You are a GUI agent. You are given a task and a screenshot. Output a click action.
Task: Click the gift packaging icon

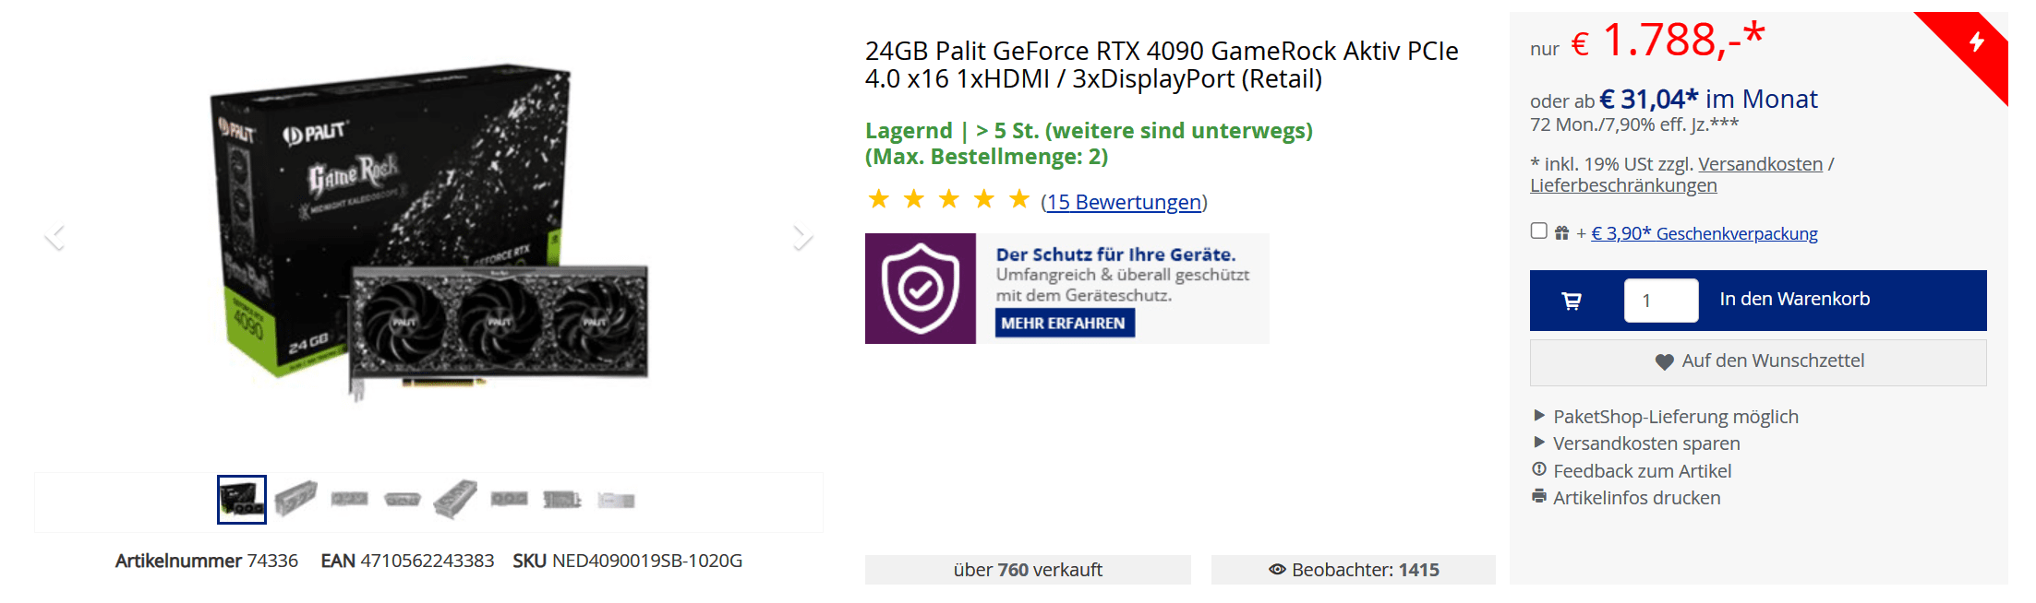pyautogui.click(x=1561, y=233)
